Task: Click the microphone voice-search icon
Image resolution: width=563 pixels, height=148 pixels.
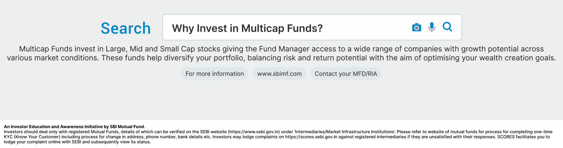Action: click(x=432, y=27)
